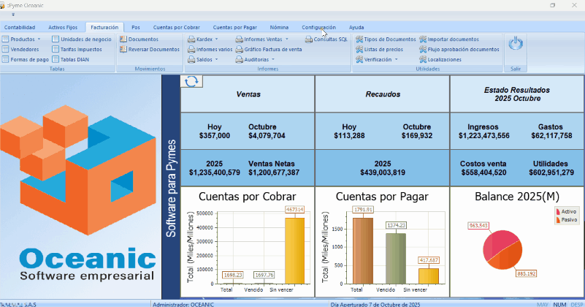Open Reversar Documentos
585x307 pixels.
pos(149,49)
